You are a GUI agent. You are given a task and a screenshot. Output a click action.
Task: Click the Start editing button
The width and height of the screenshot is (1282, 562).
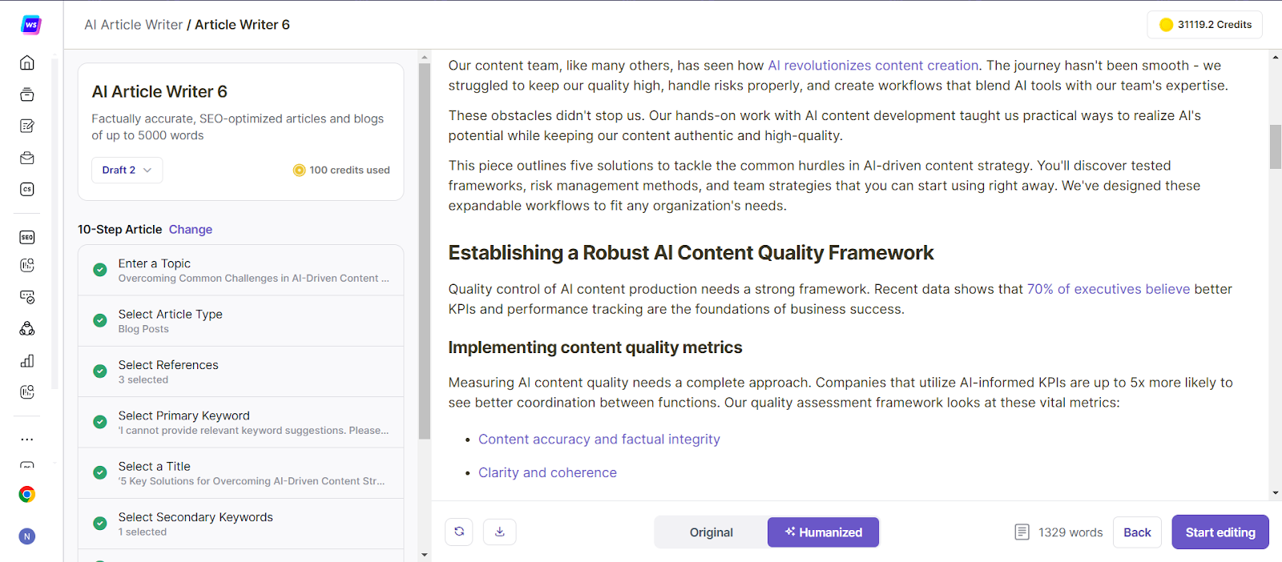click(x=1220, y=532)
